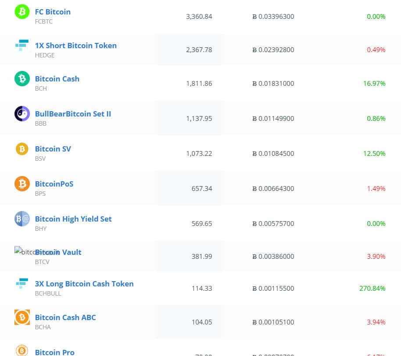The height and width of the screenshot is (356, 401).
Task: Select the BCHBULL ticker text
Action: pyautogui.click(x=48, y=293)
